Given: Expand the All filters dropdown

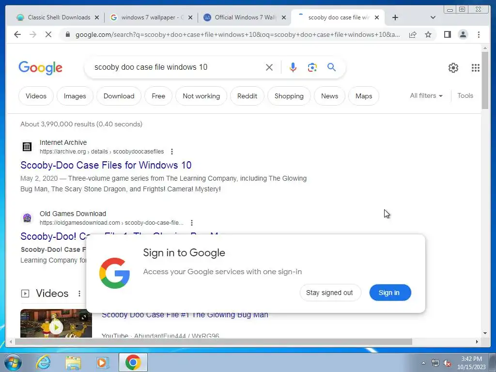Looking at the screenshot, I should [x=426, y=95].
